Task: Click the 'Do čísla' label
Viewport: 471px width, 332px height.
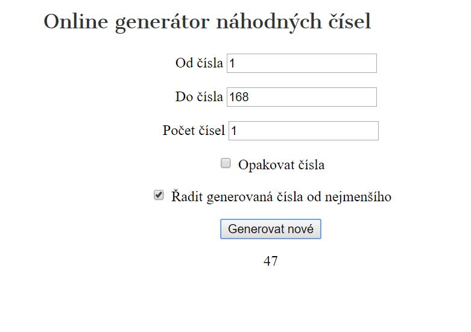Action: [x=199, y=97]
